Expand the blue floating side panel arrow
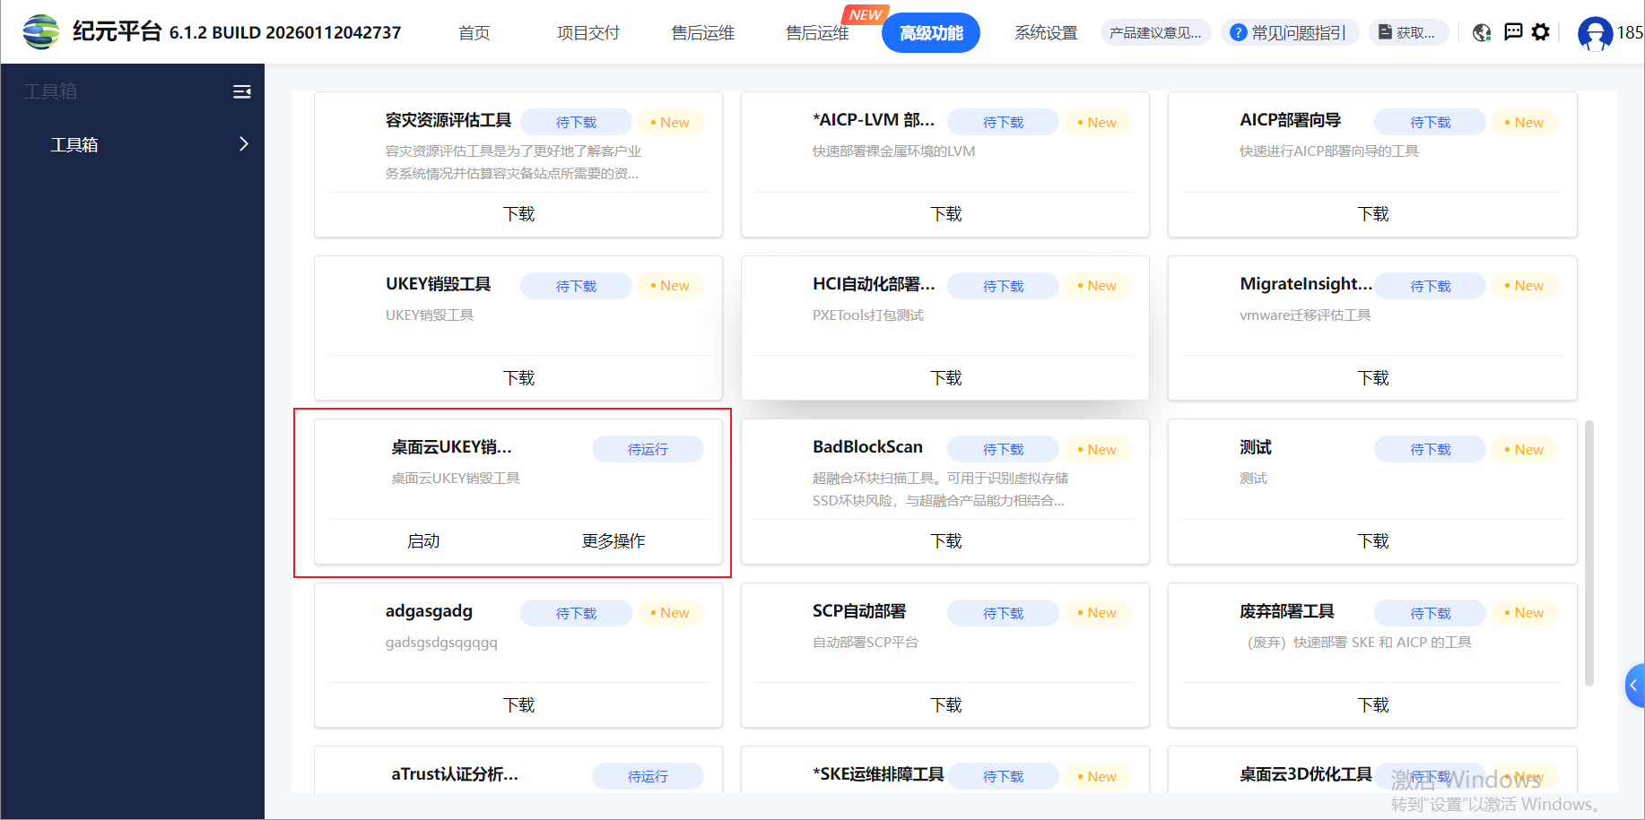 click(x=1633, y=686)
